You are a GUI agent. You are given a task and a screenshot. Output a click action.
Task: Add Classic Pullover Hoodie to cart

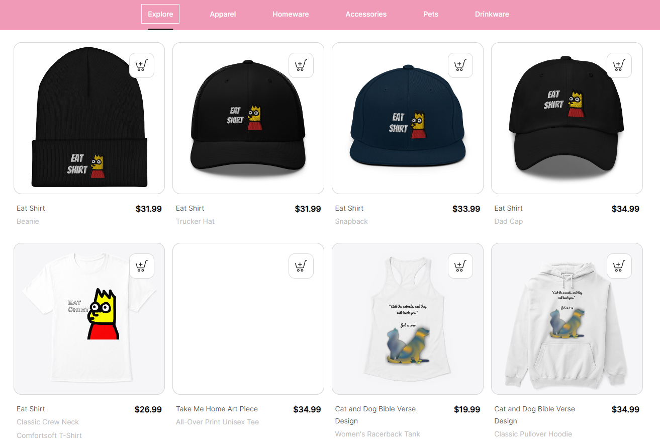point(619,266)
